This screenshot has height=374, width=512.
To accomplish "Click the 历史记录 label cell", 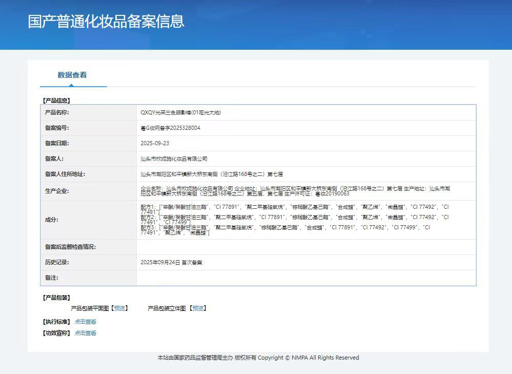I will (x=89, y=262).
